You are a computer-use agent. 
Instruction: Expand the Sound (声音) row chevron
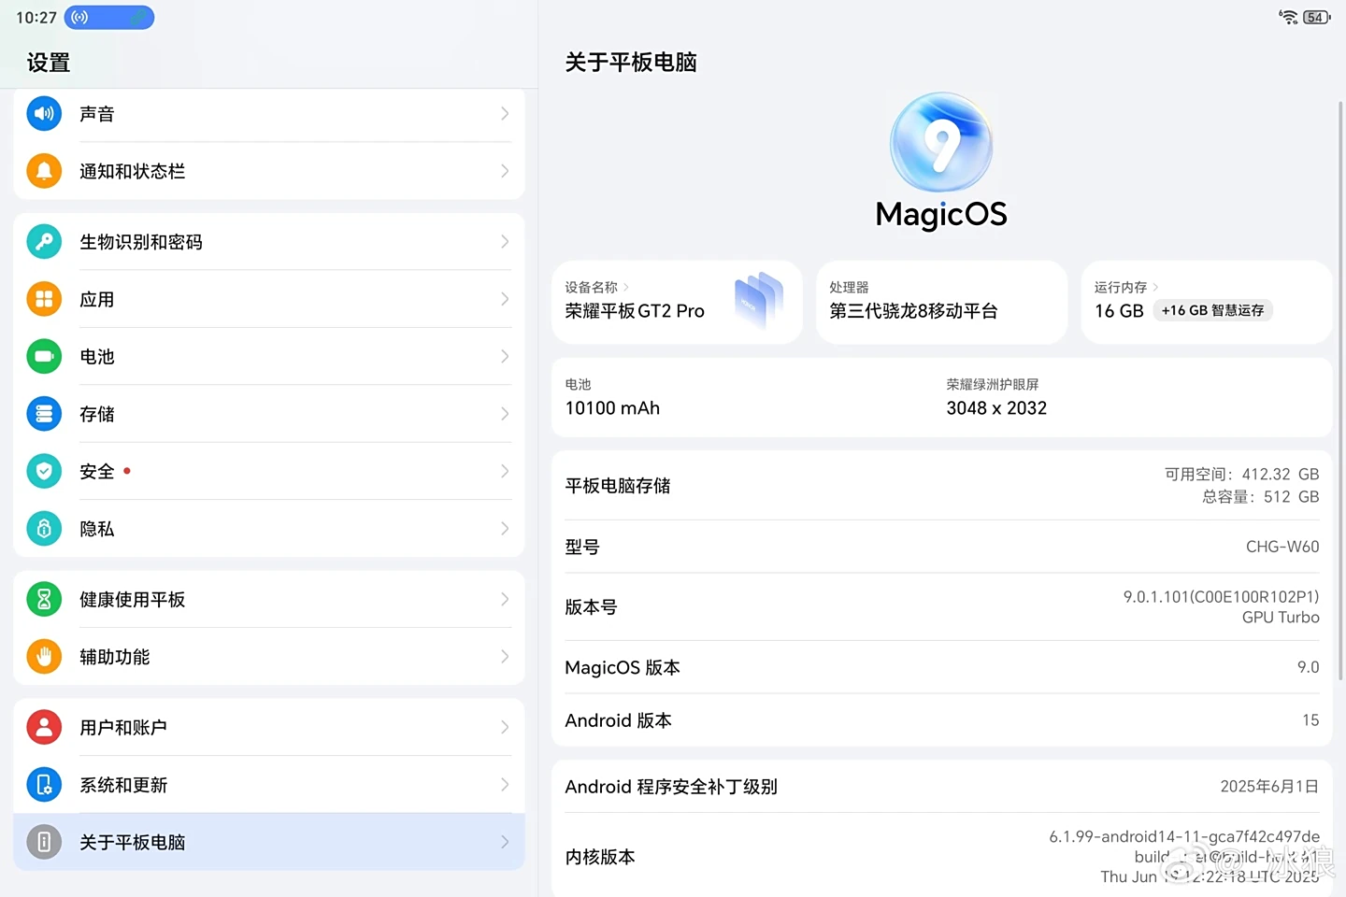point(505,114)
